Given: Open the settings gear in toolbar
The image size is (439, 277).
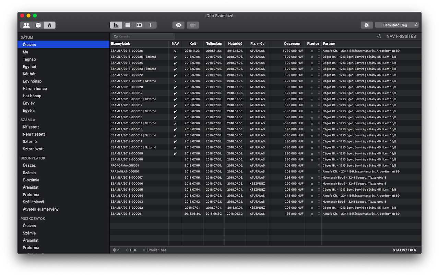Looking at the screenshot, I should pos(367,25).
